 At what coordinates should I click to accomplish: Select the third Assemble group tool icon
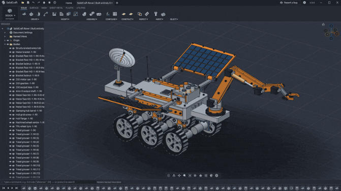pyautogui.click(x=99, y=14)
